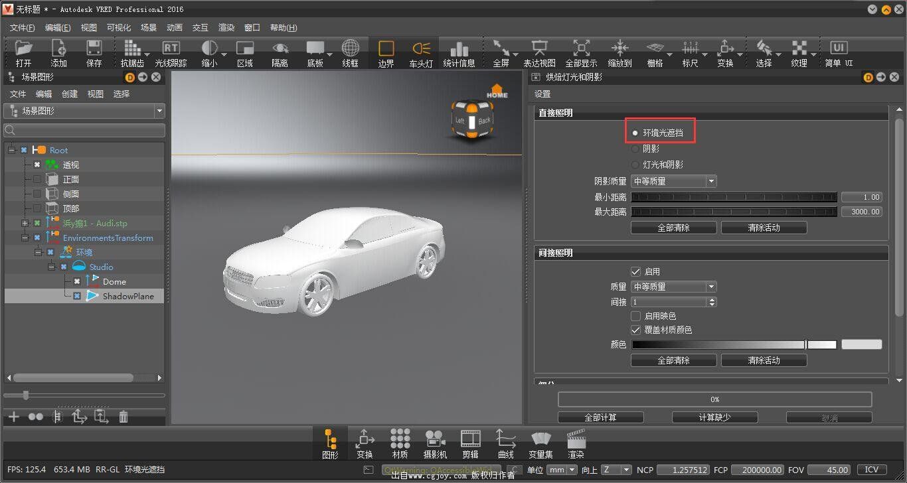
Task: Click the 纹理 texture toolbar icon
Action: click(799, 48)
